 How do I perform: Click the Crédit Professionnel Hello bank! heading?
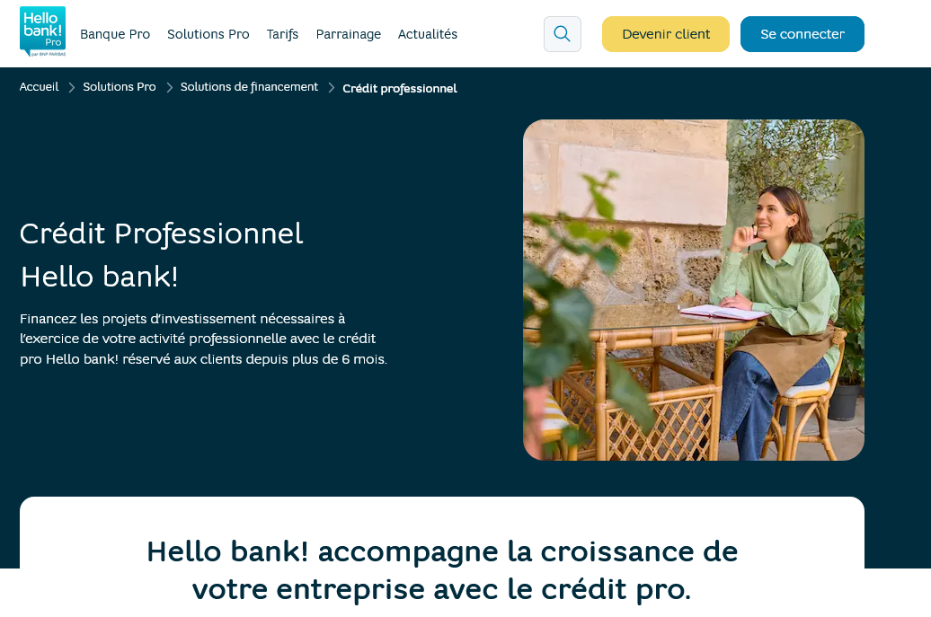point(162,255)
